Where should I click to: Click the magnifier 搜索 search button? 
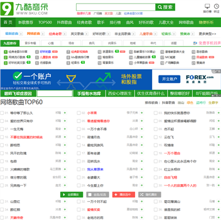(165, 7)
